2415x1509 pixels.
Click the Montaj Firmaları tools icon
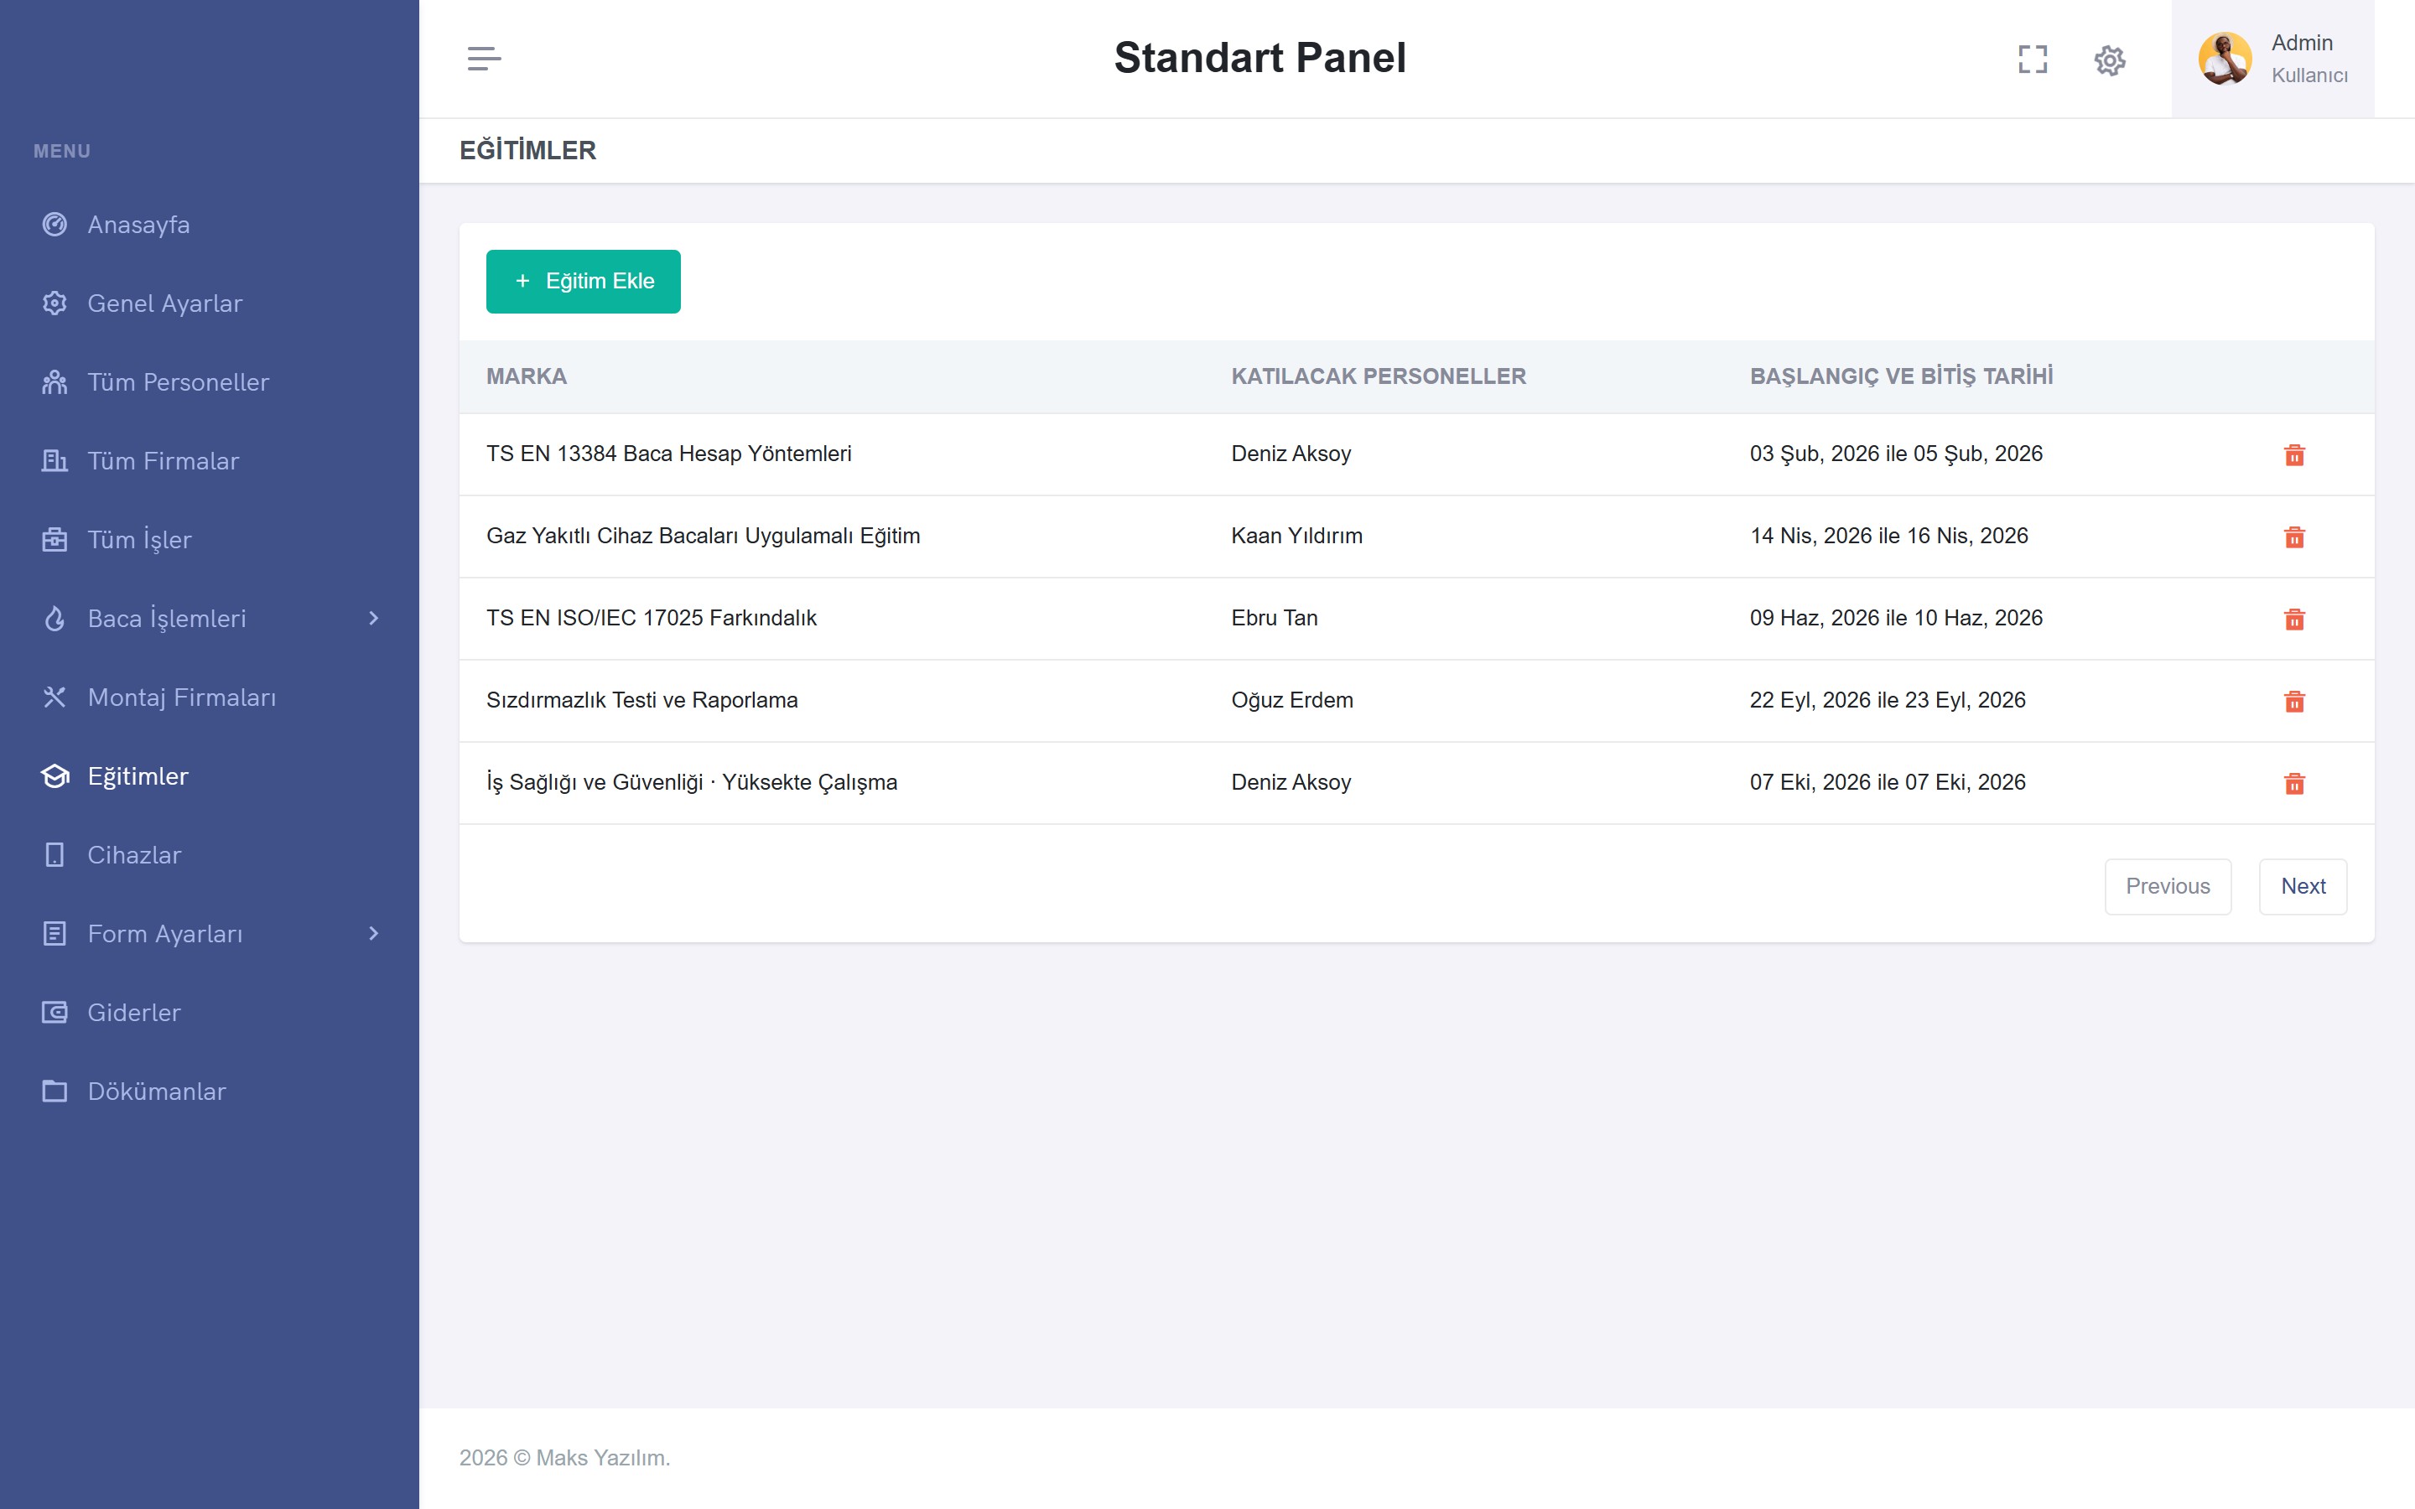click(x=55, y=697)
